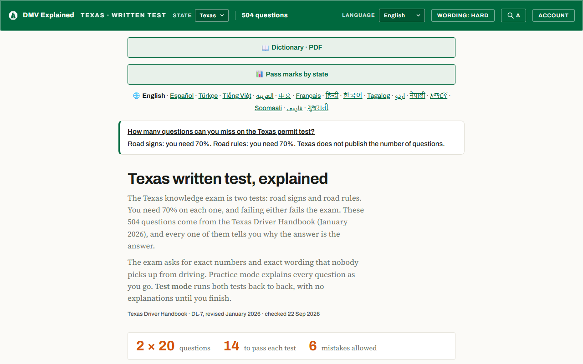Screen dimensions: 583x364
Task: Open the Language dropdown showing English
Action: point(402,15)
